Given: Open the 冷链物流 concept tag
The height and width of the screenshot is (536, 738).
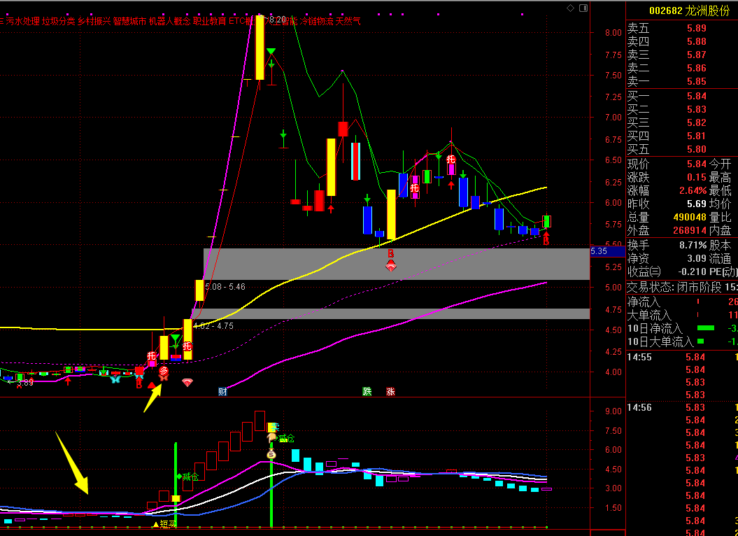Looking at the screenshot, I should [317, 21].
